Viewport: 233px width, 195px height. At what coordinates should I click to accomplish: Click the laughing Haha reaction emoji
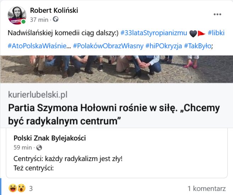tap(13, 188)
